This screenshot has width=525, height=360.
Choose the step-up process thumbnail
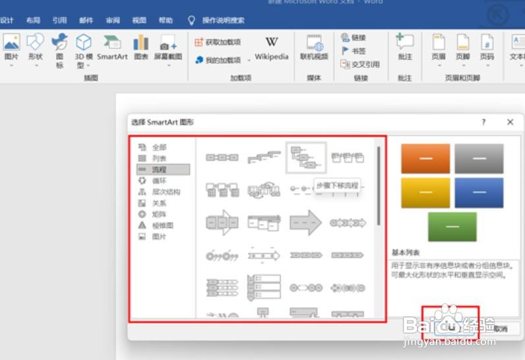pos(264,157)
